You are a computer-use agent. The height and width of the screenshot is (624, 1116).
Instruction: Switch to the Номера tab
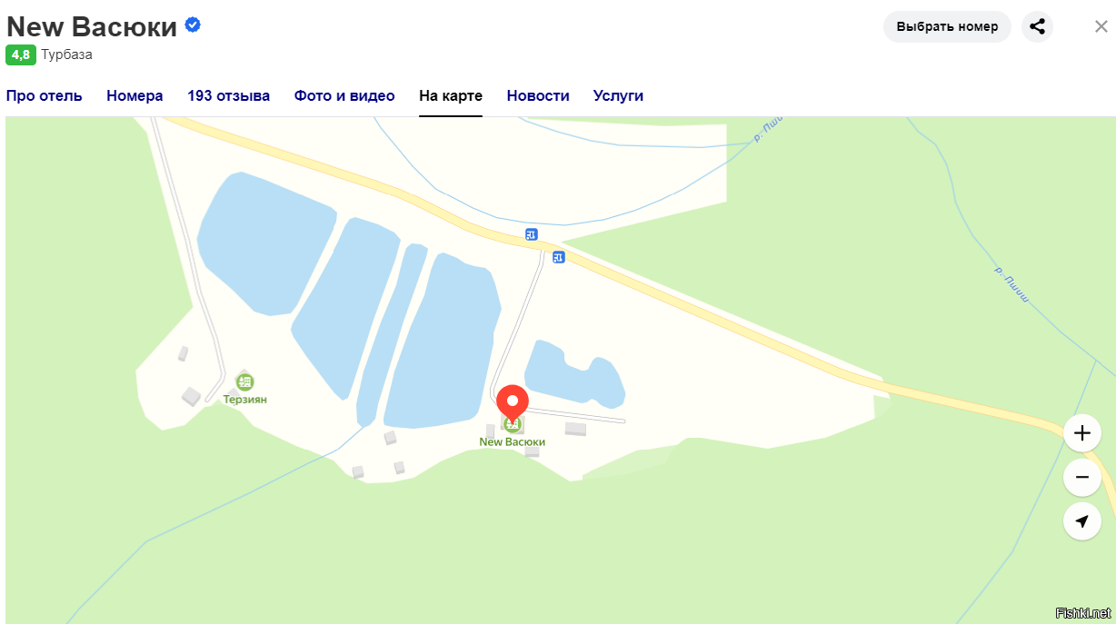click(135, 95)
